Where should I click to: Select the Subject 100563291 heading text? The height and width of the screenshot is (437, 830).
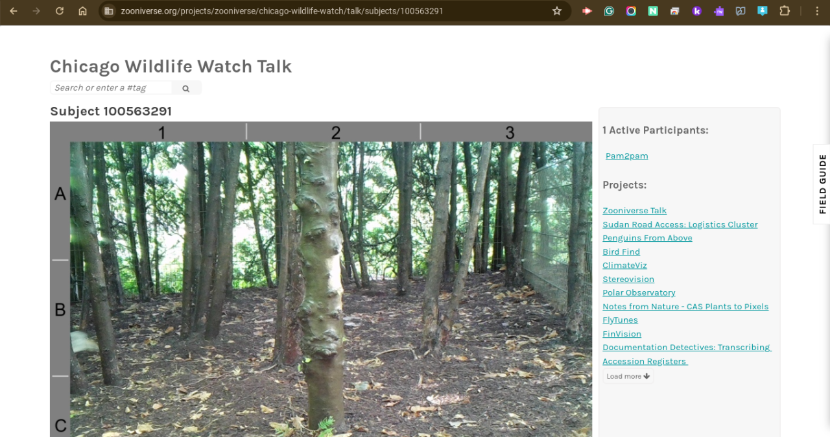[111, 112]
